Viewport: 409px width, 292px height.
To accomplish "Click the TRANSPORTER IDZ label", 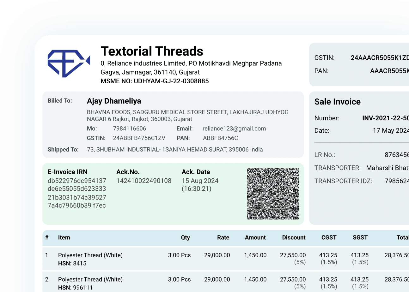I will [x=343, y=181].
